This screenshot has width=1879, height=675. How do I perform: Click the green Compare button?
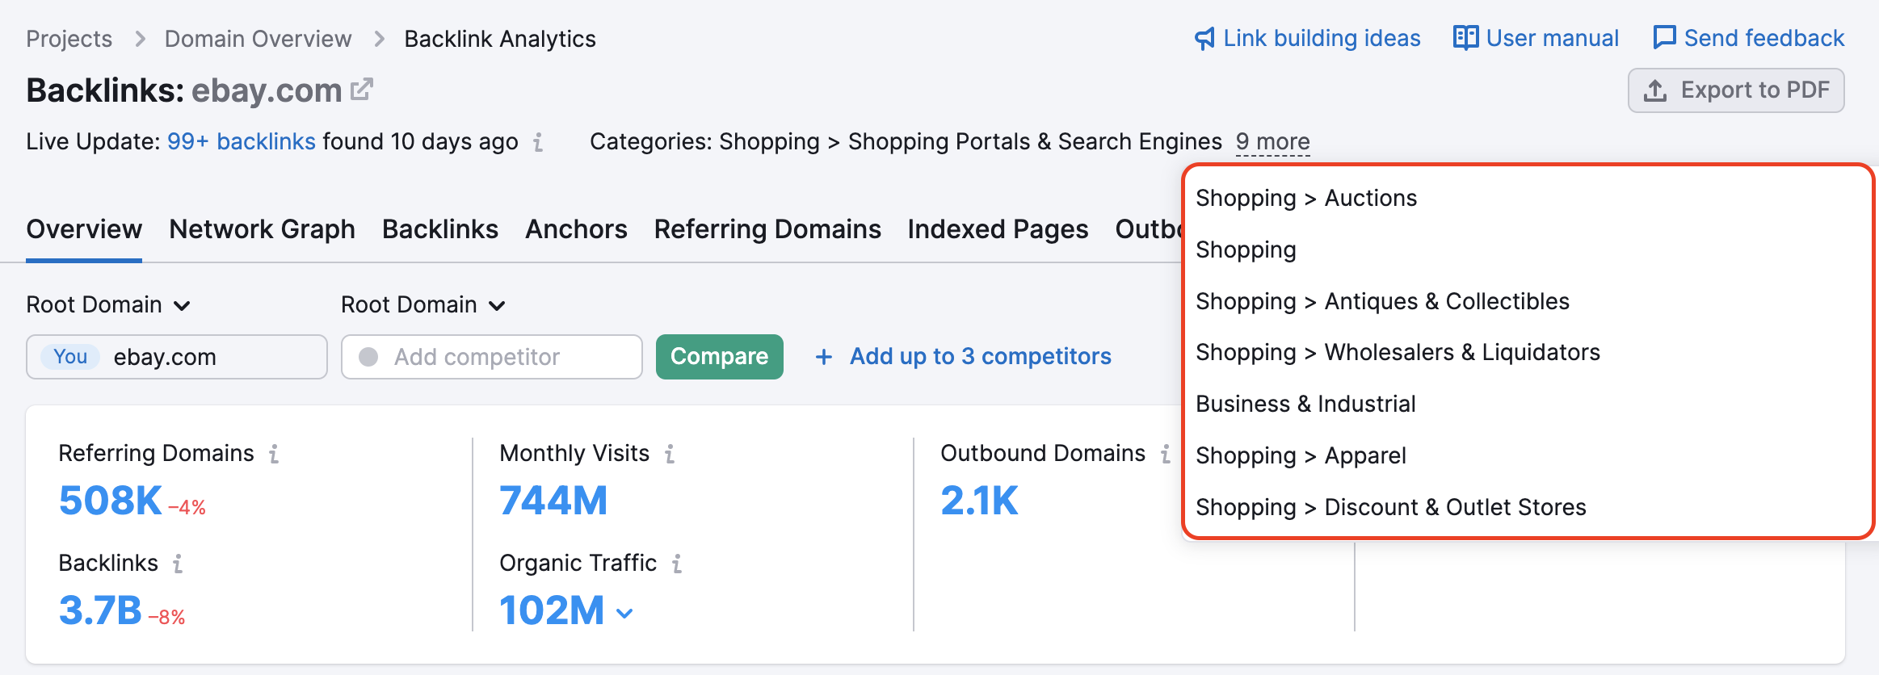(720, 357)
